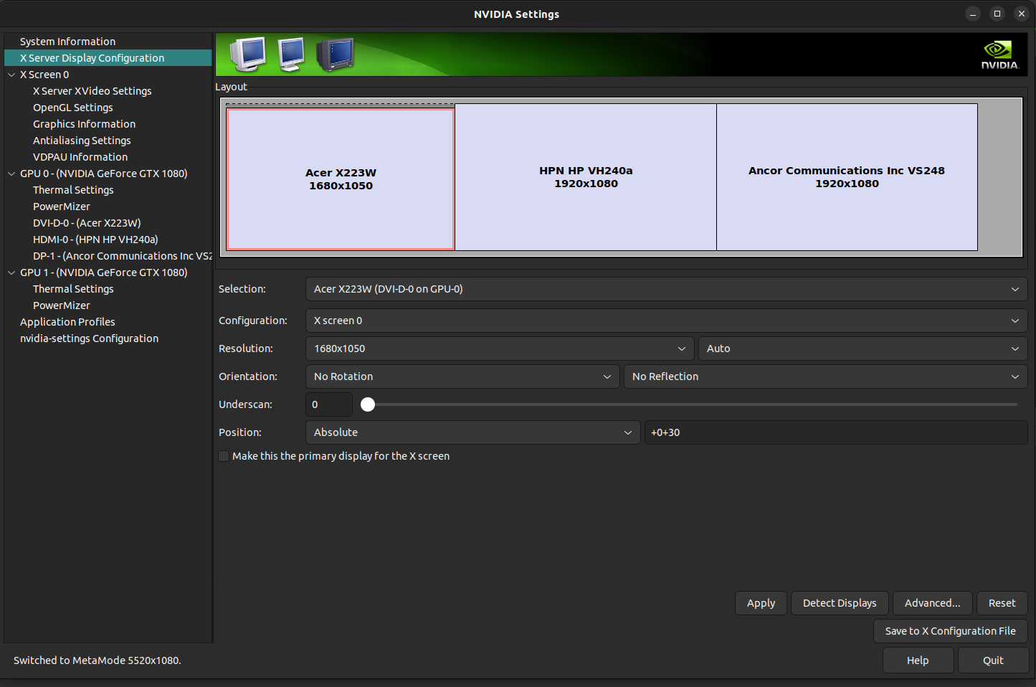1036x687 pixels.
Task: Click the Apply button
Action: [x=761, y=603]
